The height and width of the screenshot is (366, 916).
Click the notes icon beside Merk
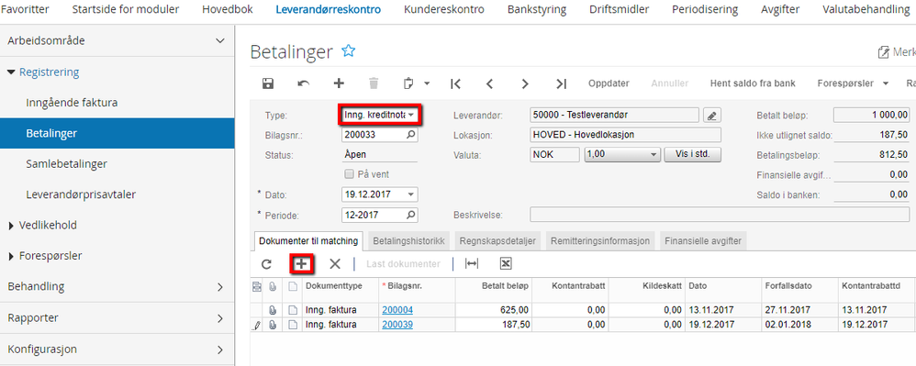[x=883, y=52]
